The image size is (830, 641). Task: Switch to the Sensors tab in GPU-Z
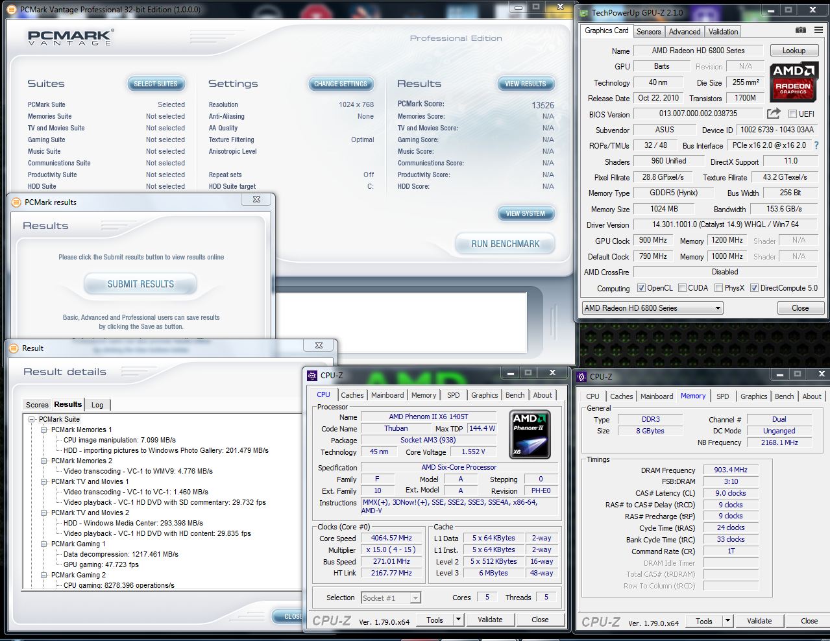[648, 32]
